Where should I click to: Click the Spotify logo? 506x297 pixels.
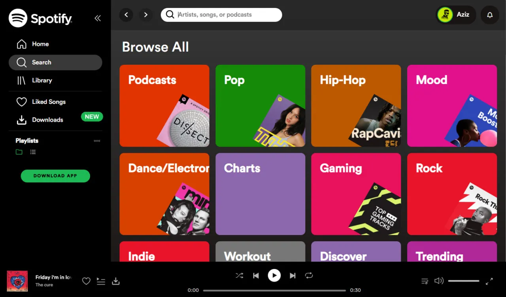(x=40, y=18)
